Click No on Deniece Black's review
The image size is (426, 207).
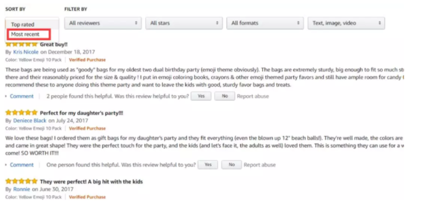tap(232, 165)
